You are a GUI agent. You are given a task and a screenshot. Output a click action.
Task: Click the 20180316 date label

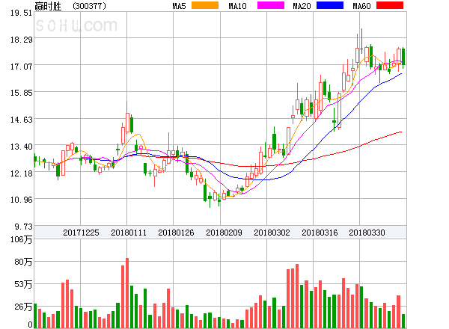320,233
